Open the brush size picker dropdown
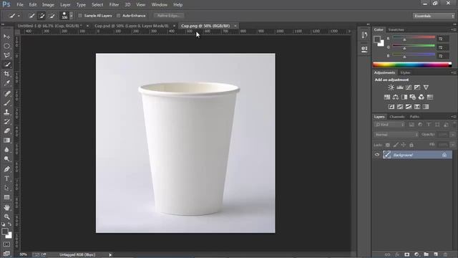Viewport: 458px width, 258px height. click(71, 16)
